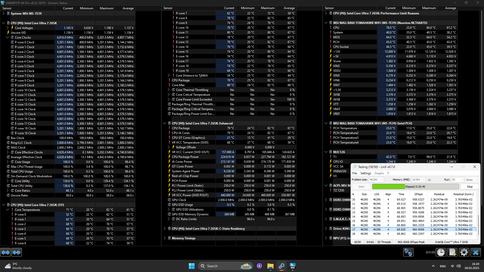Expand the C-State Residency section

pyautogui.click(x=165, y=228)
